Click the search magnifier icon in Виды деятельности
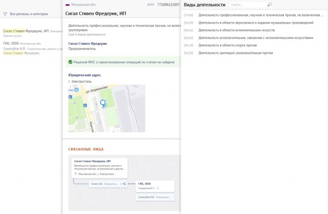Viewport: 328px width, 214px height. click(x=270, y=5)
